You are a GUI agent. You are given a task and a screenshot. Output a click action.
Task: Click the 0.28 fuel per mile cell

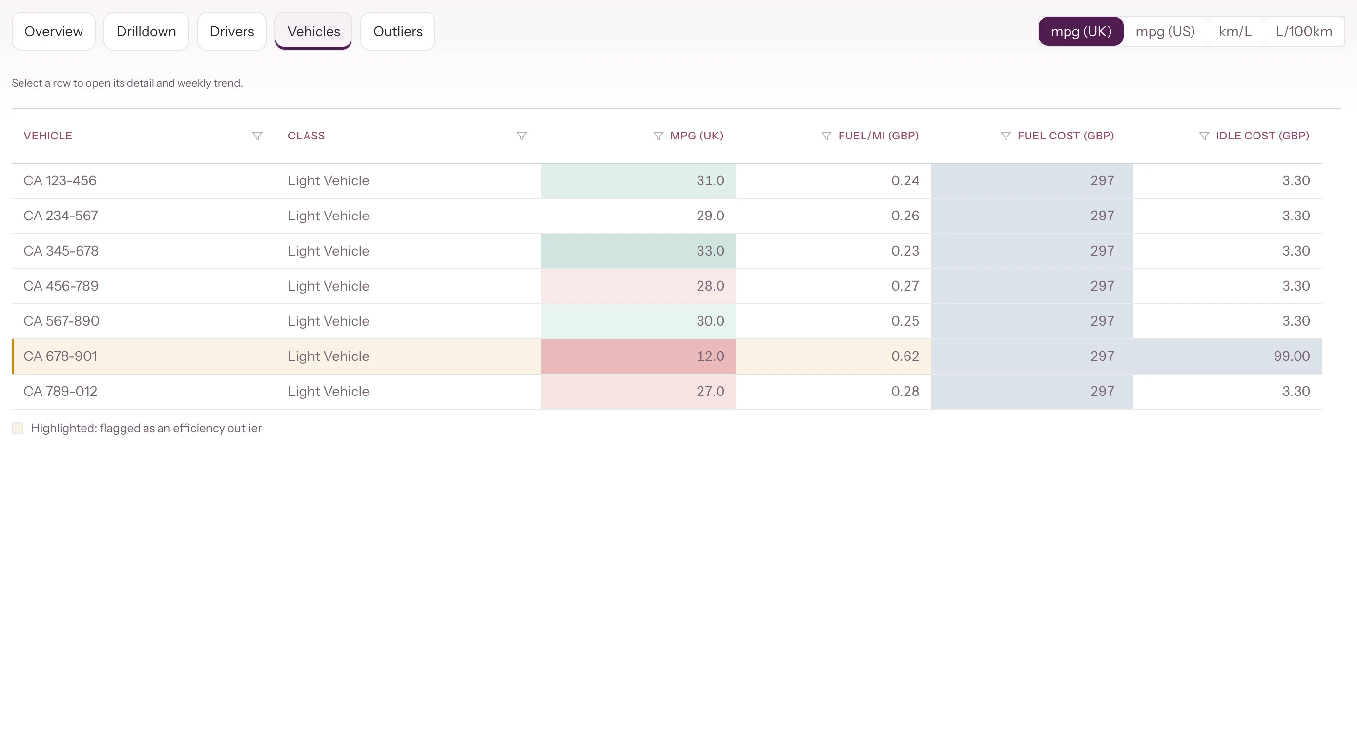(833, 392)
